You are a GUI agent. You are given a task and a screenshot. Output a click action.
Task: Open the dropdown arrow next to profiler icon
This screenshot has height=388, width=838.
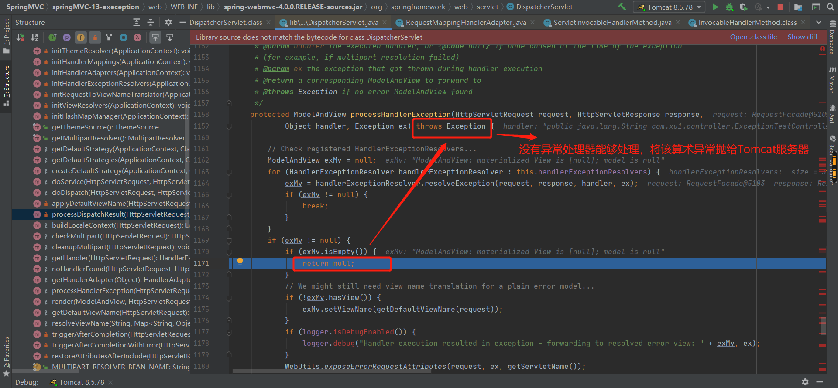pos(768,7)
